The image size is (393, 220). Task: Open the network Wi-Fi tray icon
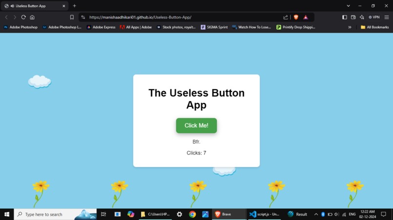pos(344,214)
